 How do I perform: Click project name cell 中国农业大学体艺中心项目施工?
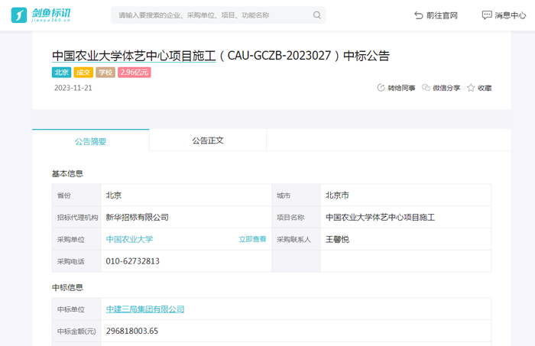click(x=380, y=217)
